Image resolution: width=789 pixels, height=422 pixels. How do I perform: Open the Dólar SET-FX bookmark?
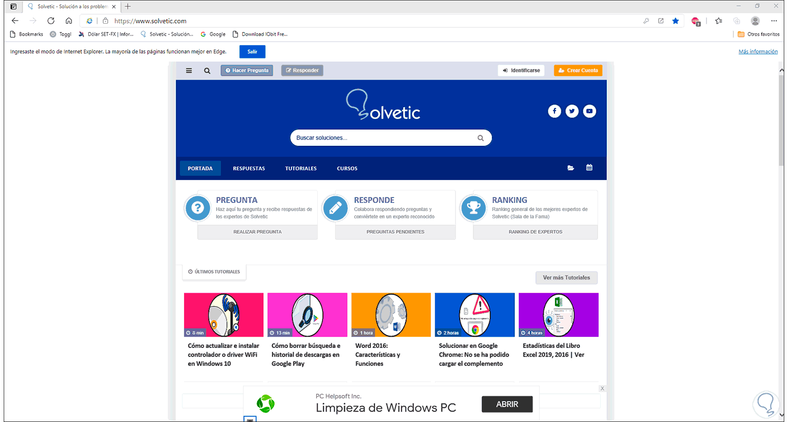point(106,34)
